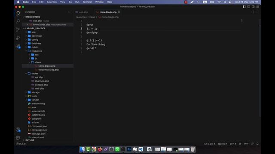
Task: Click the feedback icon in status bar
Action: tap(252, 144)
